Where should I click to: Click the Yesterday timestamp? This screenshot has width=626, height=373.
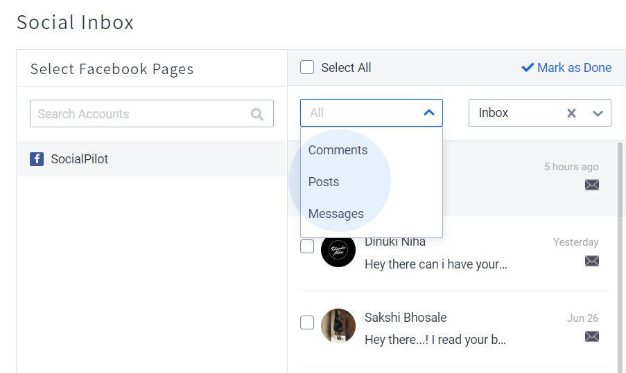575,242
